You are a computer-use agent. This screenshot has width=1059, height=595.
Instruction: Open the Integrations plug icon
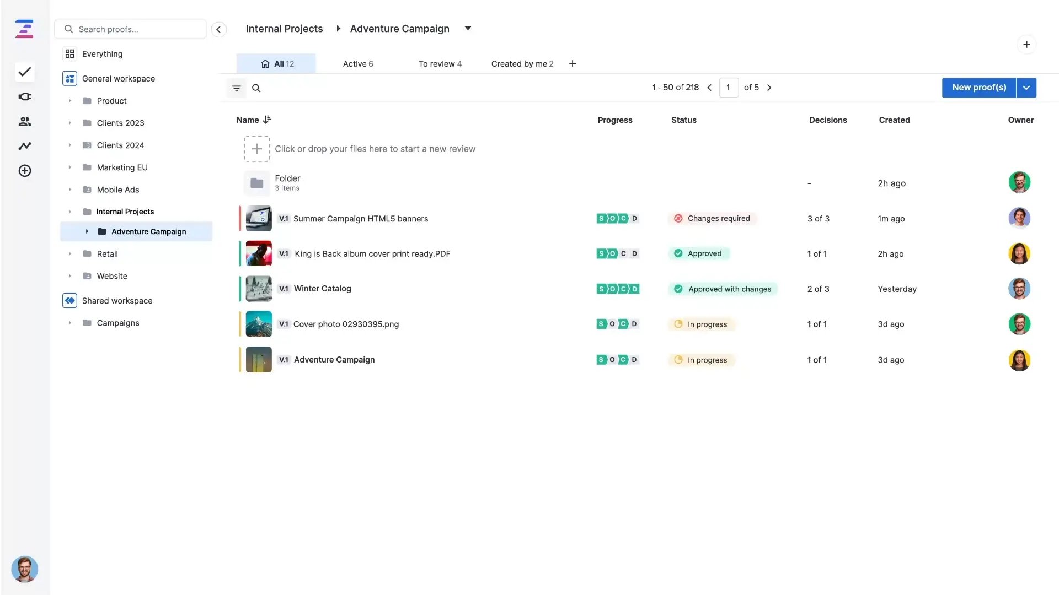[x=24, y=96]
